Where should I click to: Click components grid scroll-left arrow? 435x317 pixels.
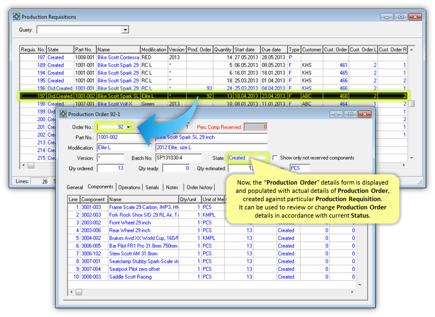pos(71,292)
